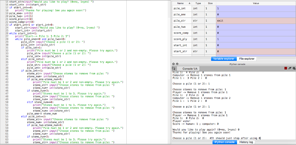Place cursor on line 54 'pile_one-= stone_num'
The image size is (296, 145).
pyautogui.click(x=42, y=114)
